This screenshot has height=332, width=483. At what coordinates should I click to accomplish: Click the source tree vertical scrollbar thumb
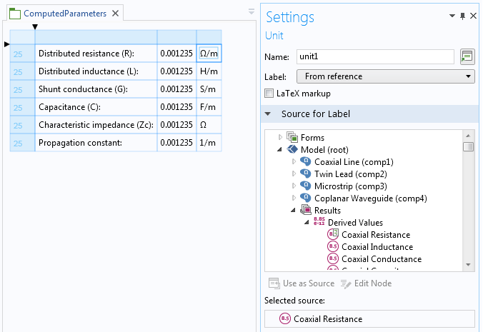(468, 147)
